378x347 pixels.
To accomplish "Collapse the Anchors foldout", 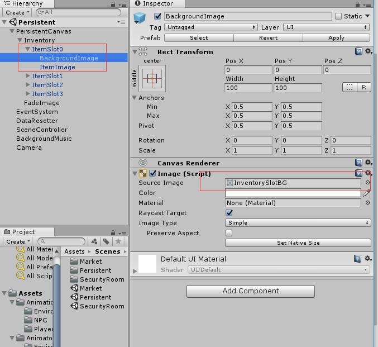I will click(x=135, y=97).
